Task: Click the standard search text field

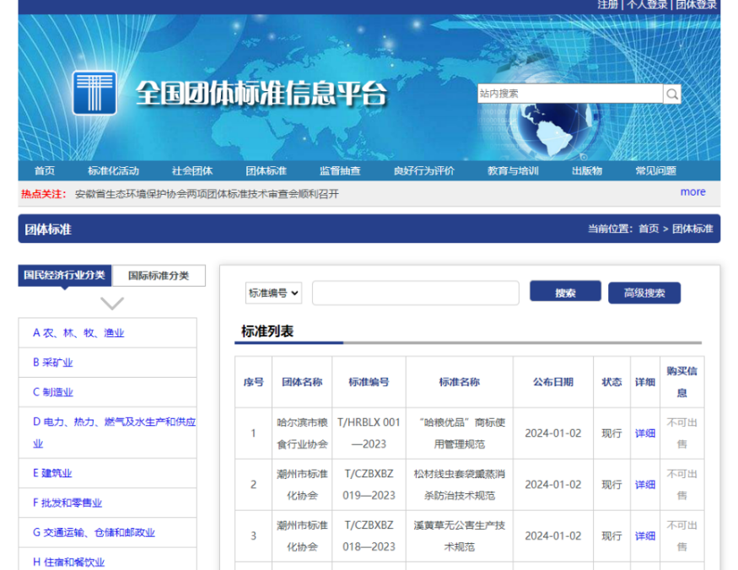Action: (x=416, y=293)
